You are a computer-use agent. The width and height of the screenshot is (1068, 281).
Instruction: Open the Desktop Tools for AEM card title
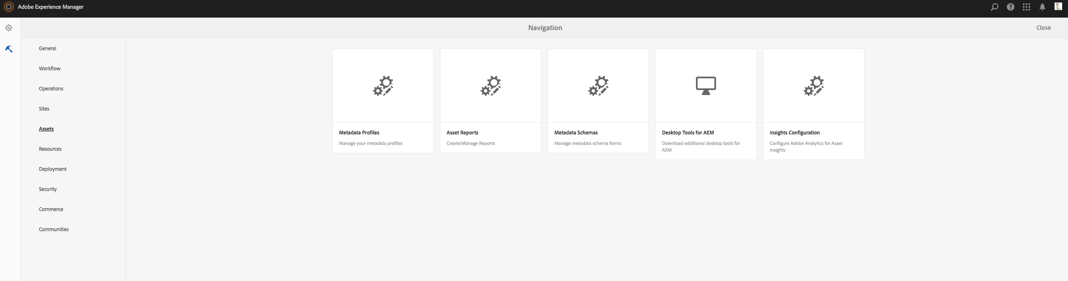point(688,133)
